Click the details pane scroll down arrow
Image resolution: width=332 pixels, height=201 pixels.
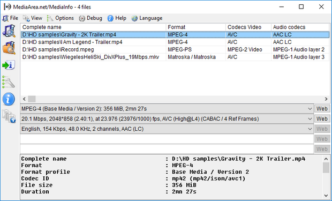(x=326, y=196)
